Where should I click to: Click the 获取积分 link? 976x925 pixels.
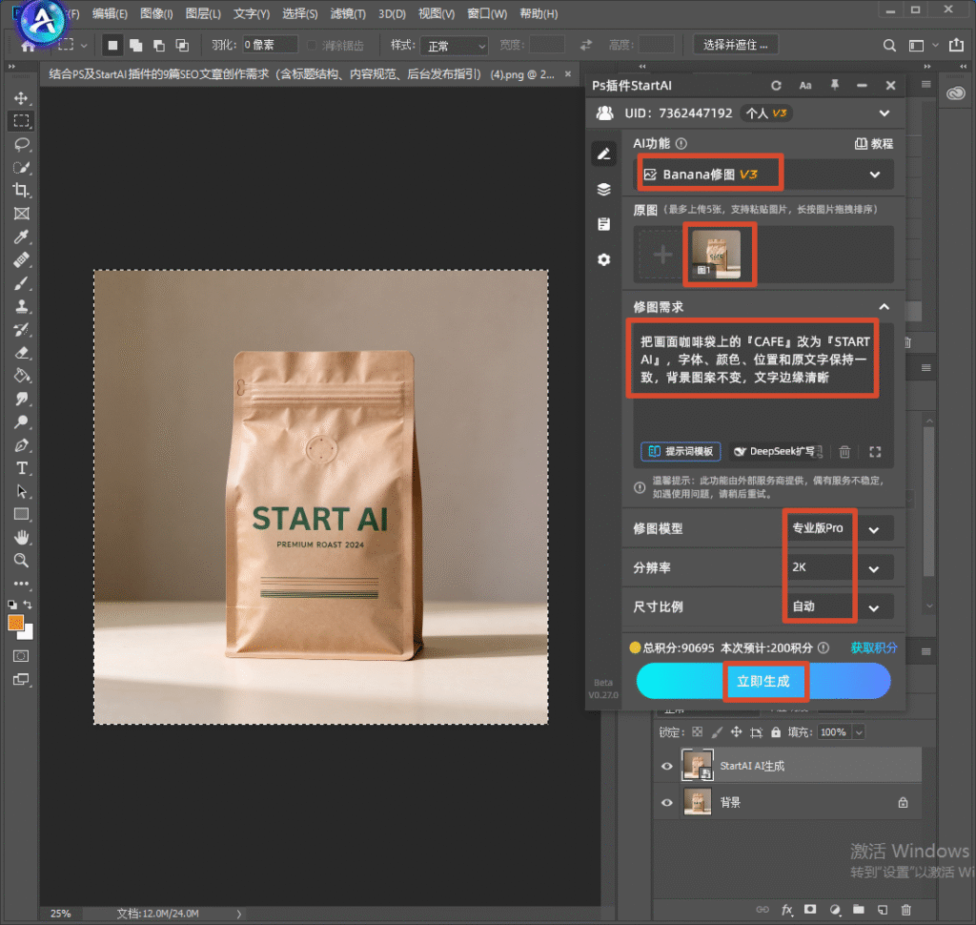tap(874, 647)
